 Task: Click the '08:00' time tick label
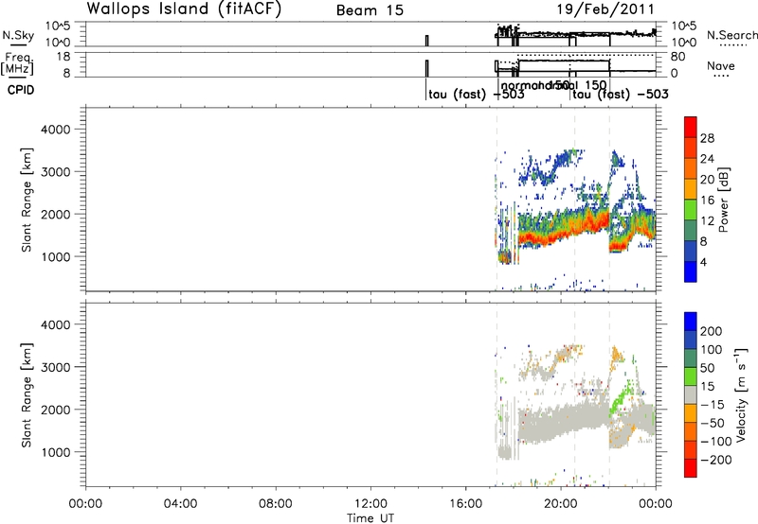[276, 504]
